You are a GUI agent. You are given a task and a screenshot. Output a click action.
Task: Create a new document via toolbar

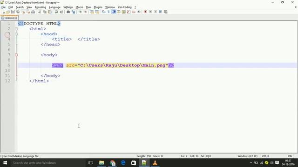tap(3, 12)
